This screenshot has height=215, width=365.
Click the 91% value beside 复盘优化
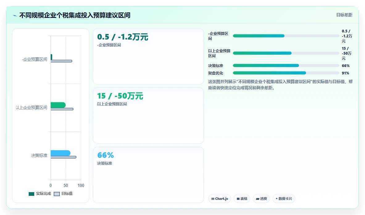(346, 73)
